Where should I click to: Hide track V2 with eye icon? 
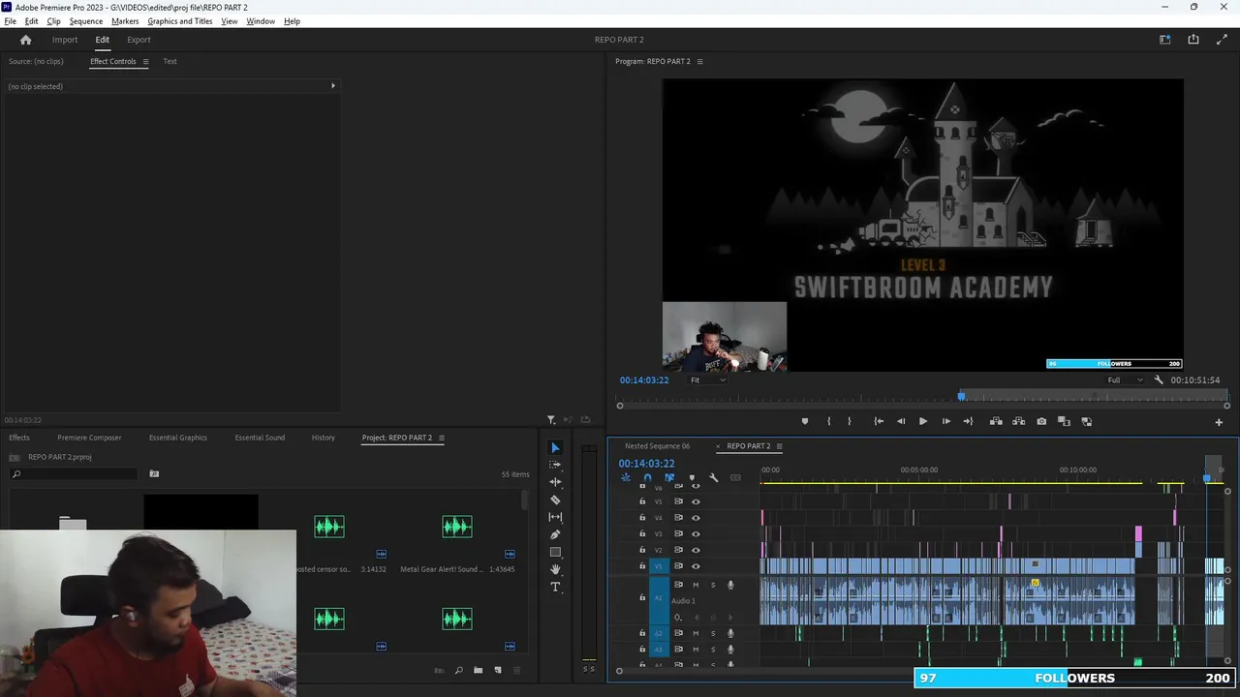696,550
